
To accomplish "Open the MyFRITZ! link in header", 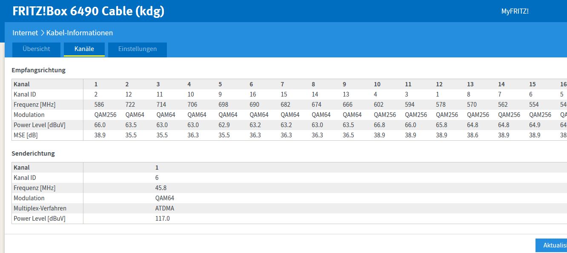I will click(515, 11).
